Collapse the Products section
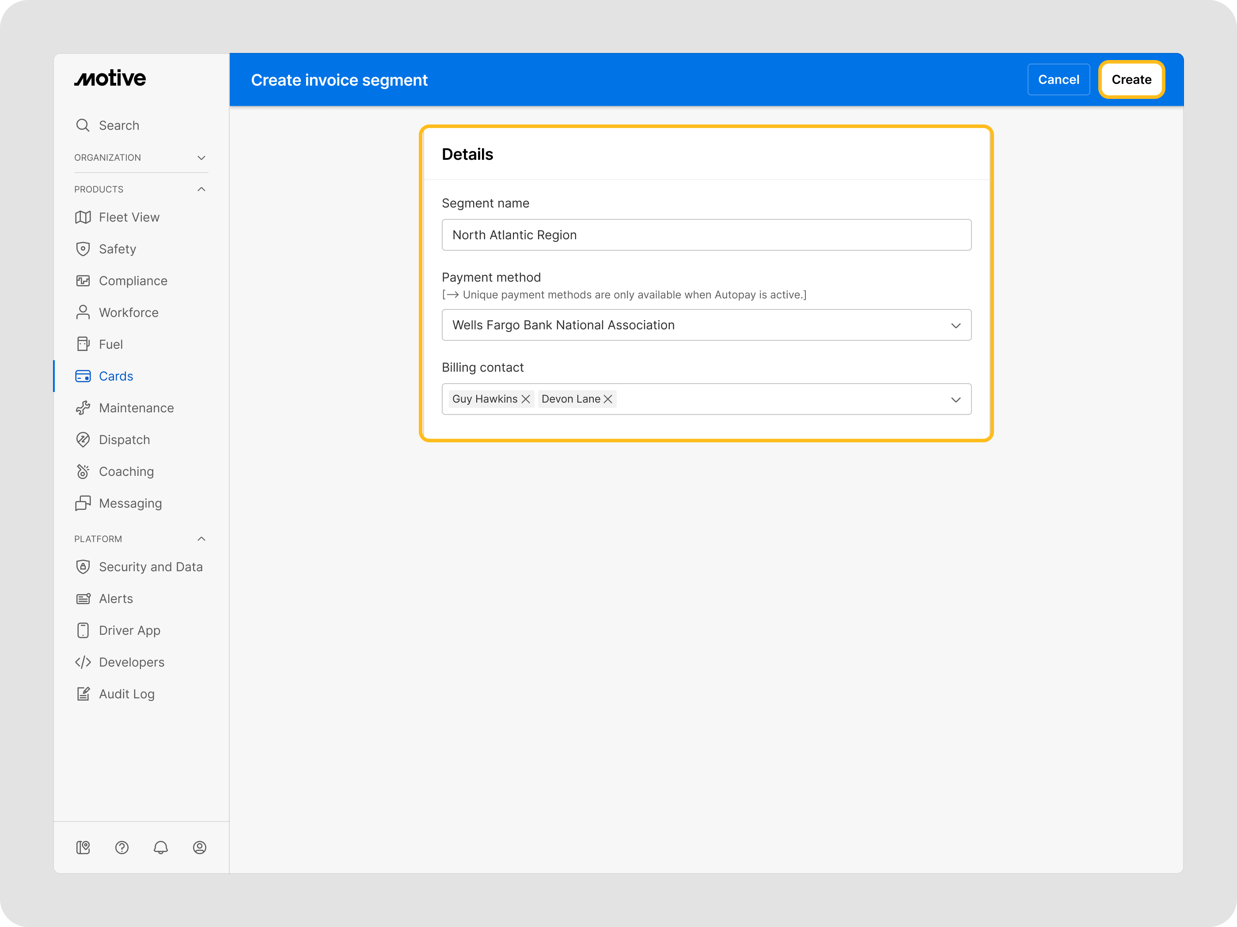1237x927 pixels. [201, 189]
